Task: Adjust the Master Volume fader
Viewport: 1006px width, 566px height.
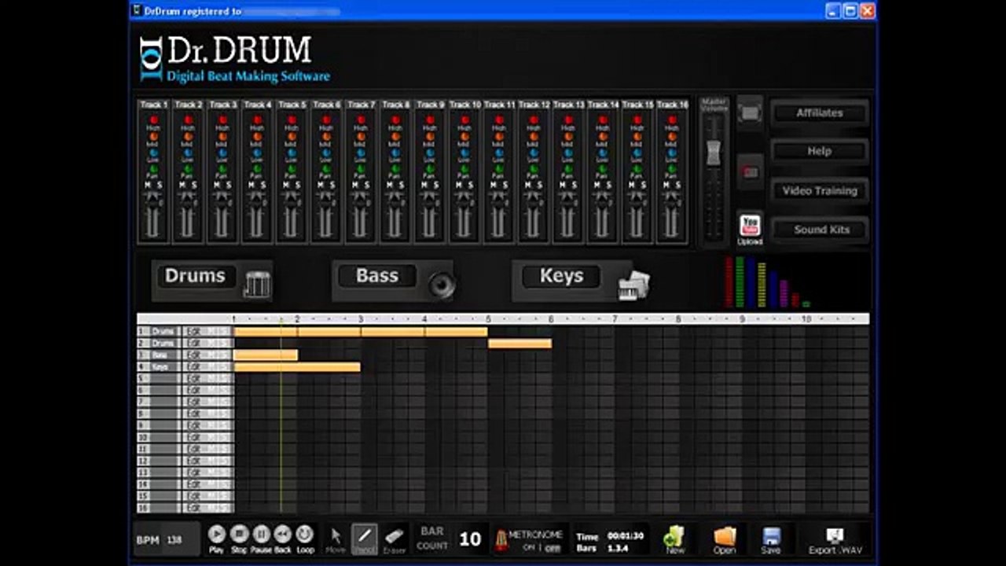Action: click(x=714, y=152)
